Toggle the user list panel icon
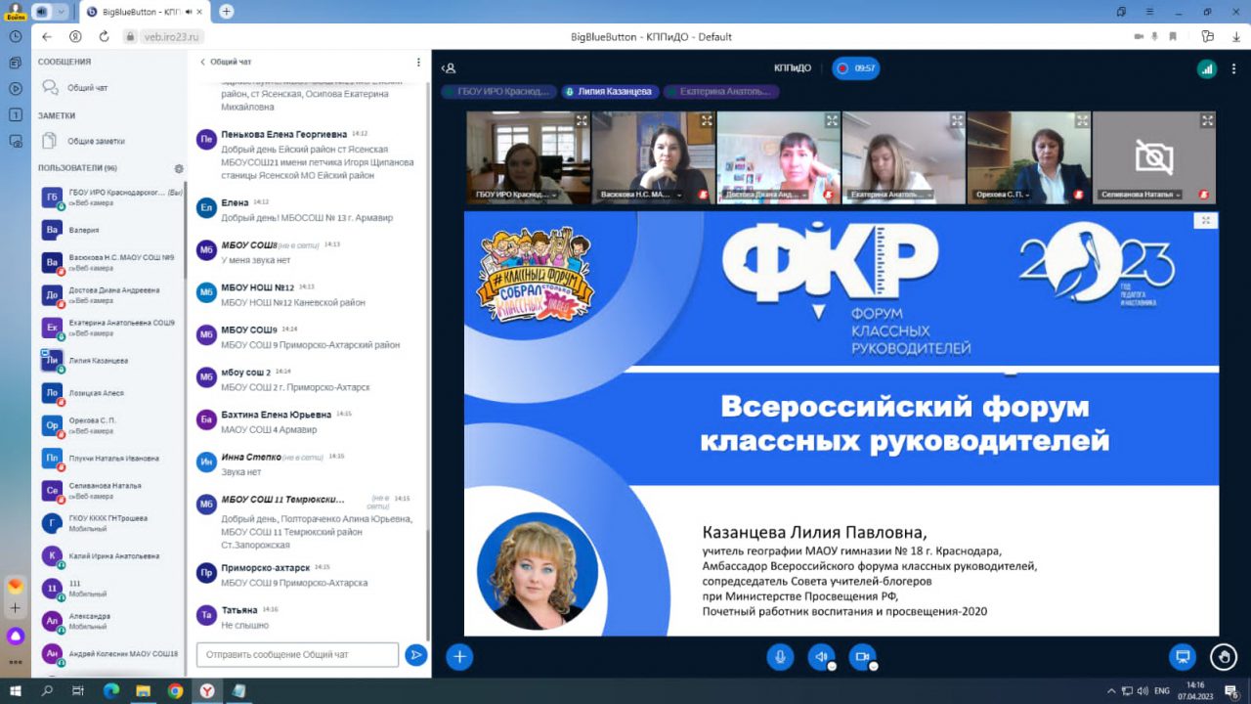Screen dimensions: 1251x704 point(449,68)
